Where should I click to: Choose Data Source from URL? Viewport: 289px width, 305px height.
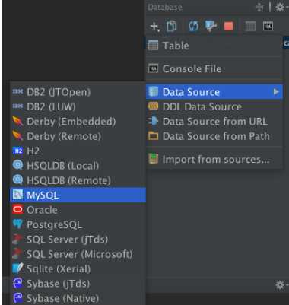click(x=214, y=122)
